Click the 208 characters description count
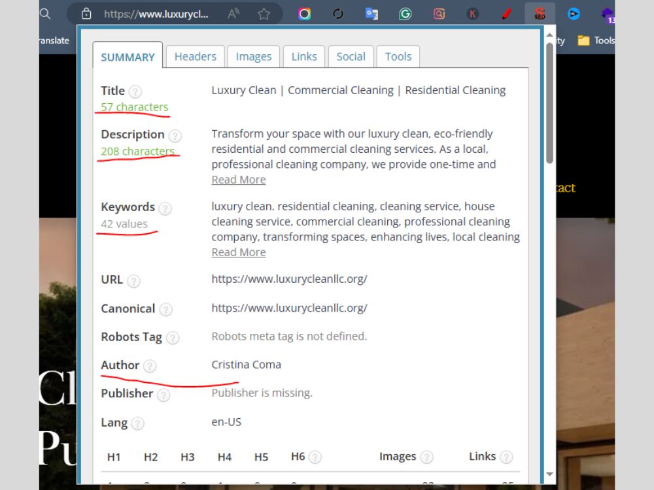654x490 pixels. 137,152
